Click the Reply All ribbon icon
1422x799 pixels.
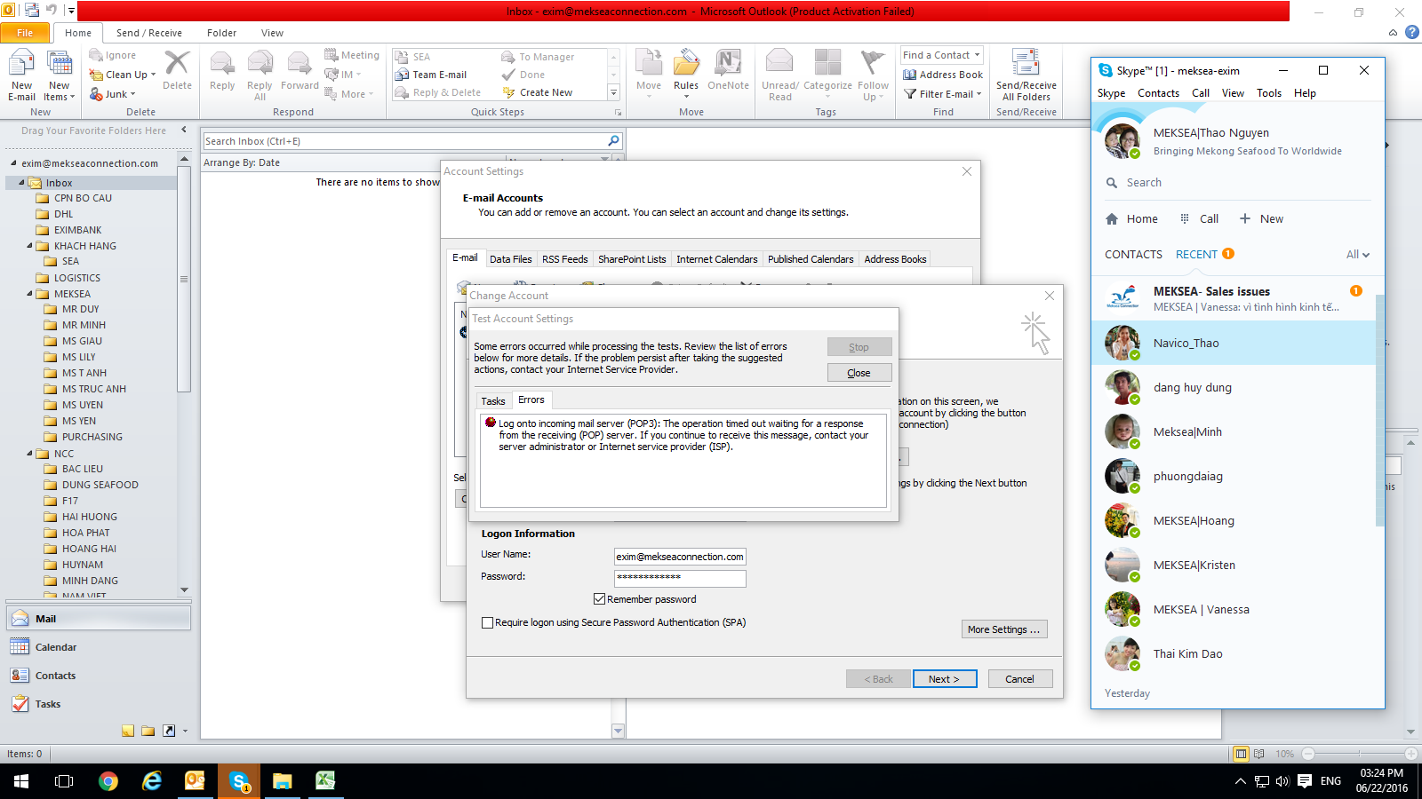tap(260, 75)
